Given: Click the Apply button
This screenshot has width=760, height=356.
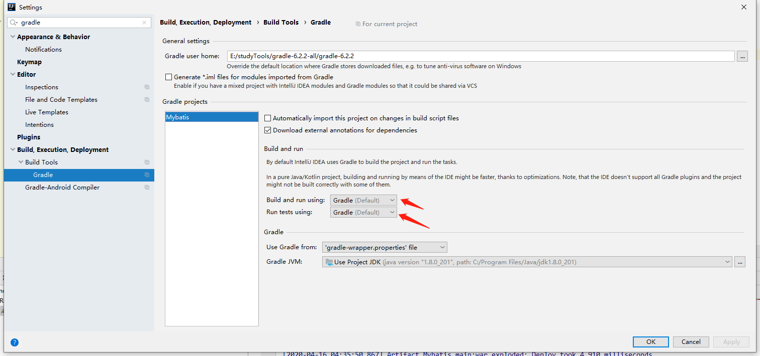Looking at the screenshot, I should [x=731, y=342].
